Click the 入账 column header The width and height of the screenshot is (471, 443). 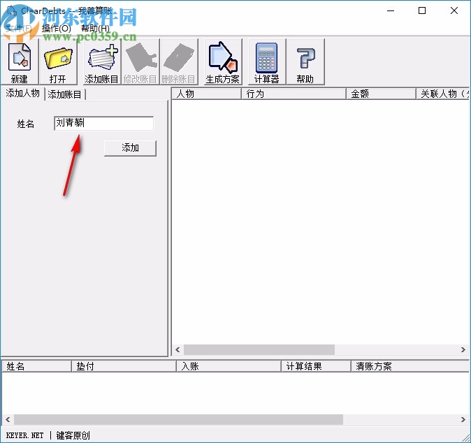[229, 366]
